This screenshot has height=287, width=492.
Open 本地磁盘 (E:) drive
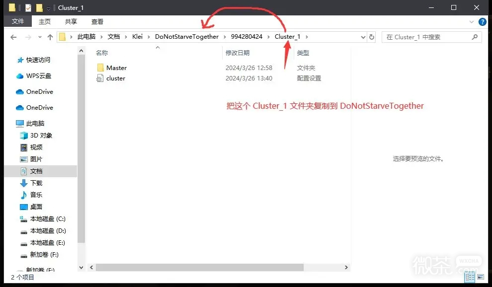tap(47, 243)
